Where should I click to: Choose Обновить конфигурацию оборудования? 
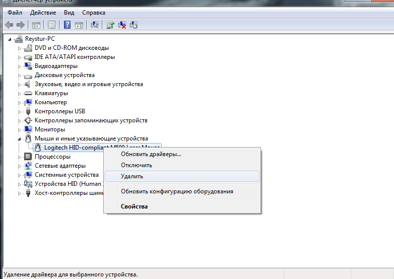182,191
